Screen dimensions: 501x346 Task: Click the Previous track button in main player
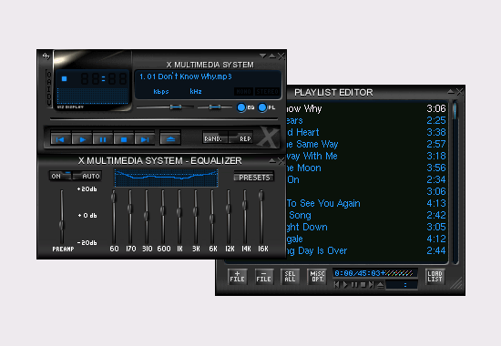click(61, 139)
